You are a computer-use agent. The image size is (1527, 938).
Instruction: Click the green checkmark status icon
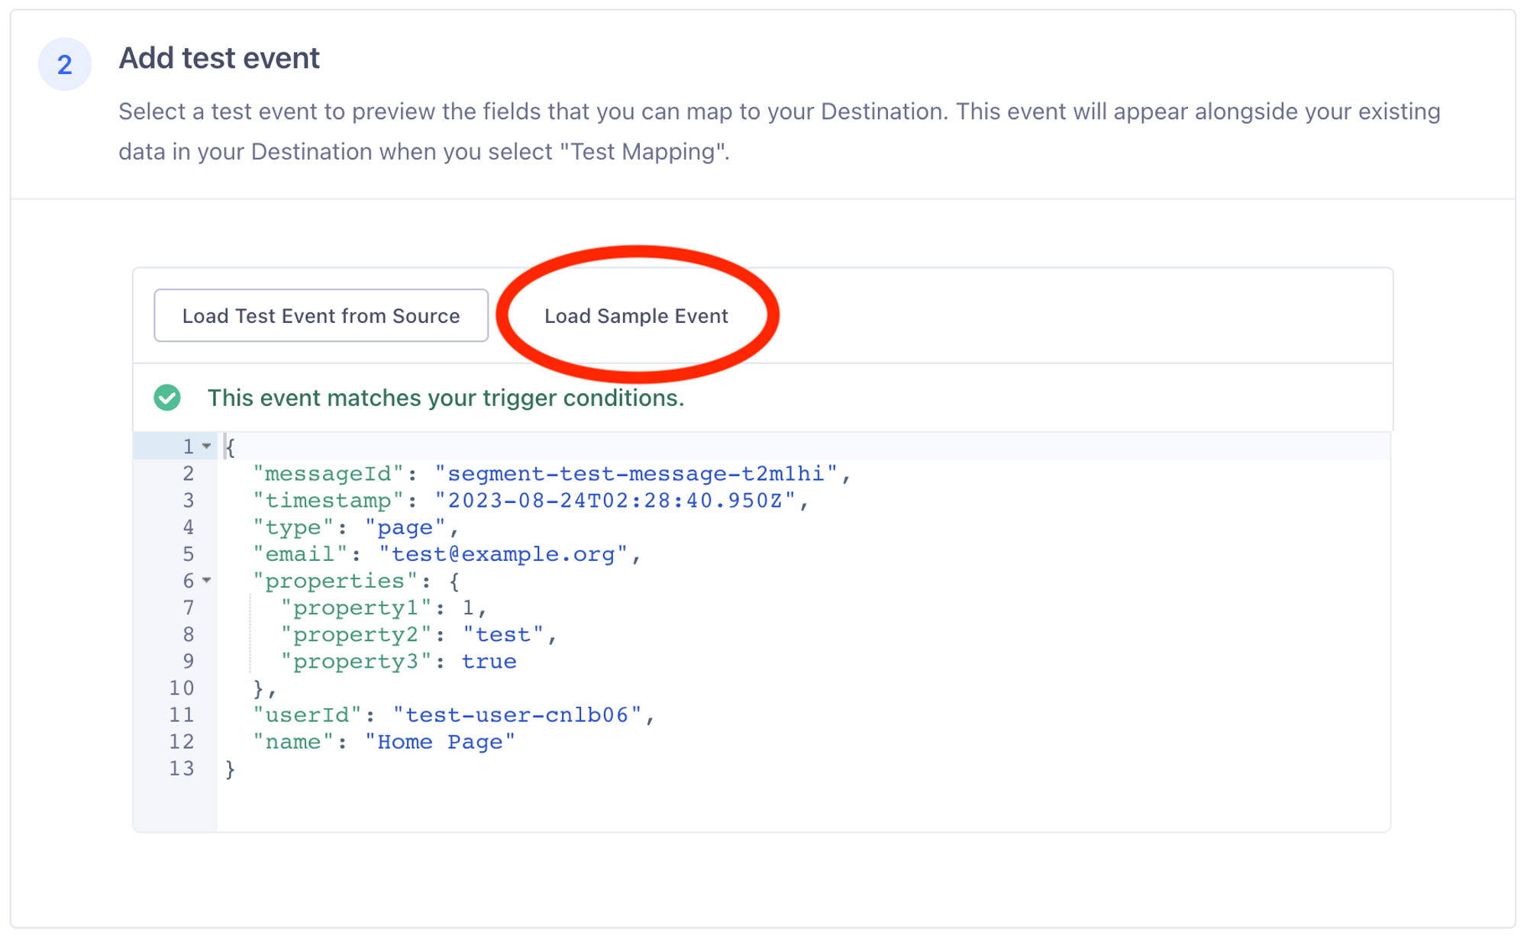(167, 398)
